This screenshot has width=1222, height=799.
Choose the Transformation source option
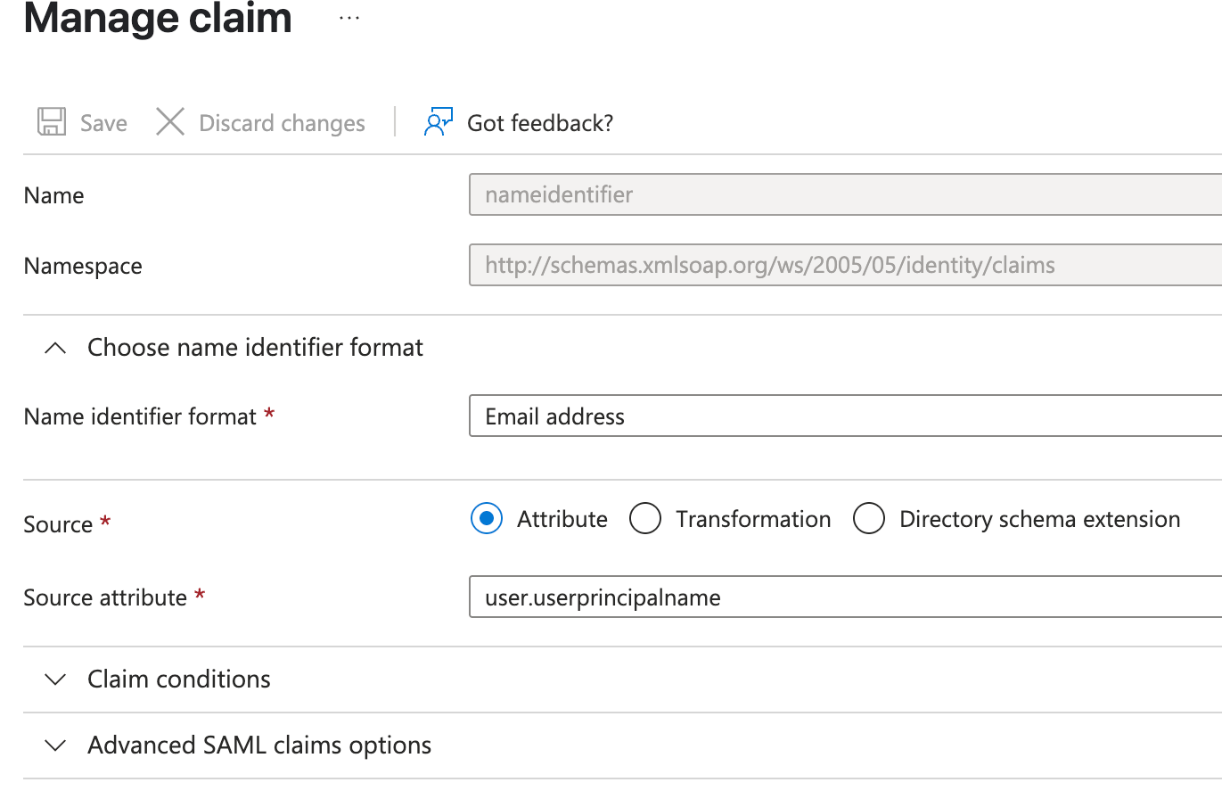click(645, 519)
